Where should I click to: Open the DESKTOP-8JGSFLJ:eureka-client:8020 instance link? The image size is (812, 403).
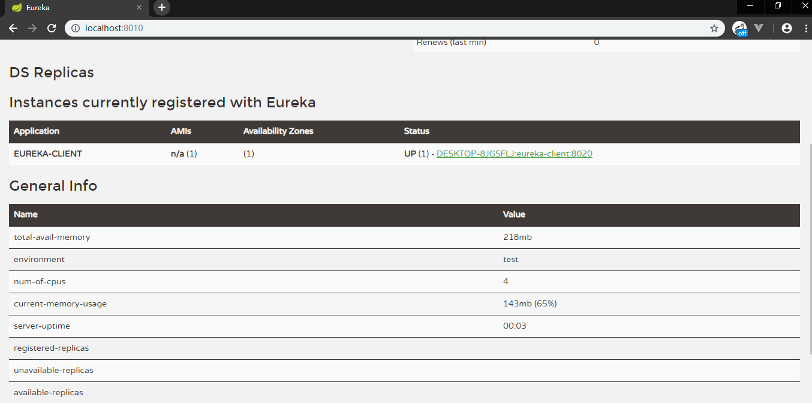click(x=514, y=154)
